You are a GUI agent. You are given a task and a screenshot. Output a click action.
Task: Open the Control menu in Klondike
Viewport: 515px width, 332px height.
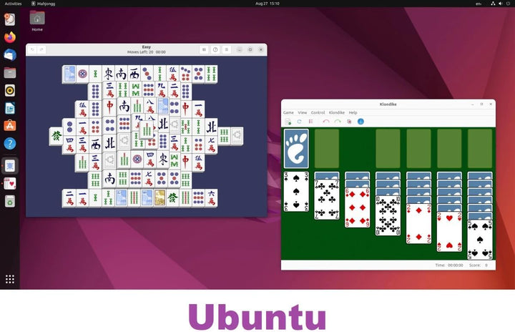pyautogui.click(x=318, y=112)
